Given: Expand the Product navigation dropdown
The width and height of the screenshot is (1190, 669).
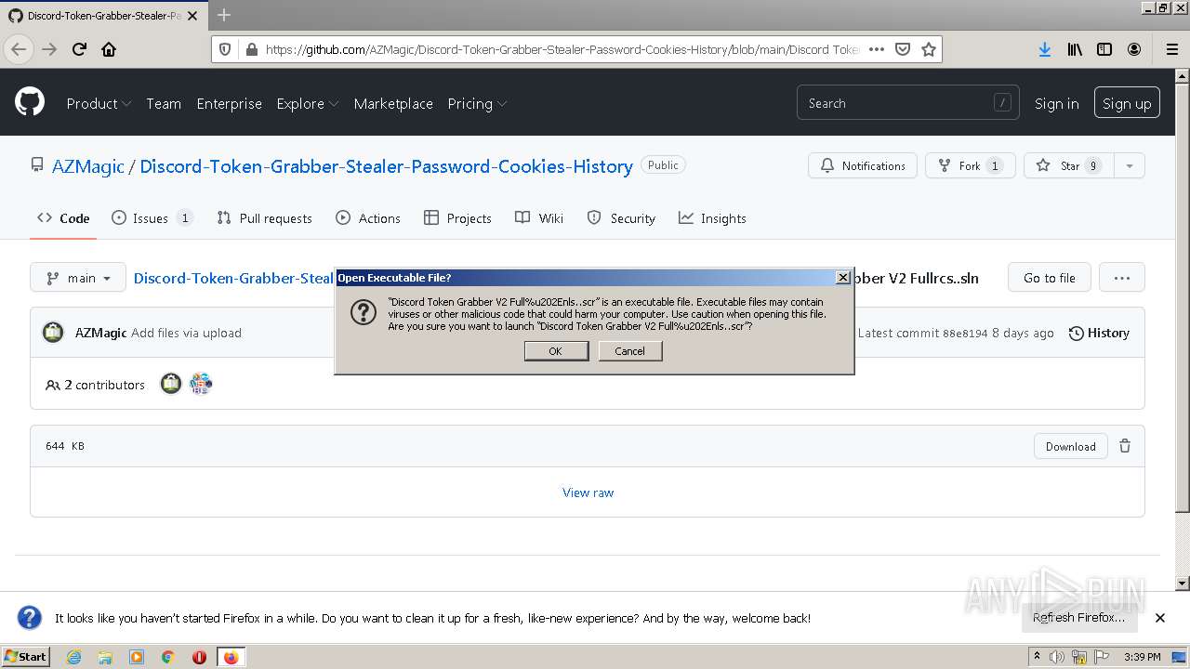Looking at the screenshot, I should (99, 103).
